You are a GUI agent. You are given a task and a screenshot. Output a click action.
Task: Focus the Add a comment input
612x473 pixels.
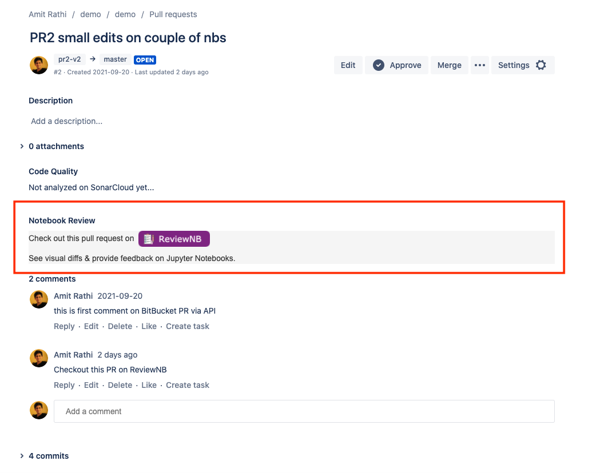pyautogui.click(x=304, y=411)
